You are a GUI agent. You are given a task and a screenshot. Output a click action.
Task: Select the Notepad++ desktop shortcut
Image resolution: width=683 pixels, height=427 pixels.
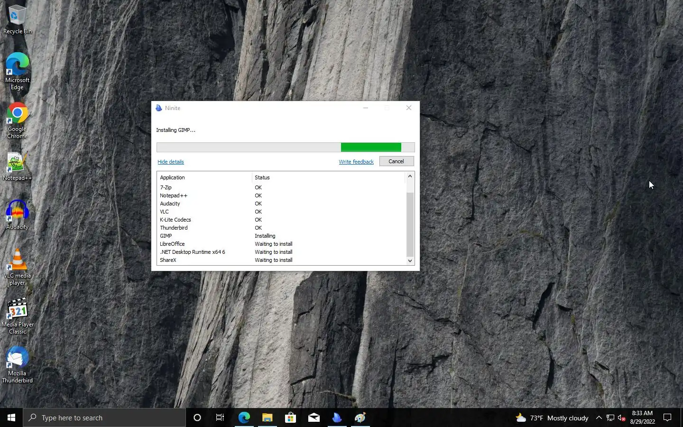pyautogui.click(x=17, y=167)
